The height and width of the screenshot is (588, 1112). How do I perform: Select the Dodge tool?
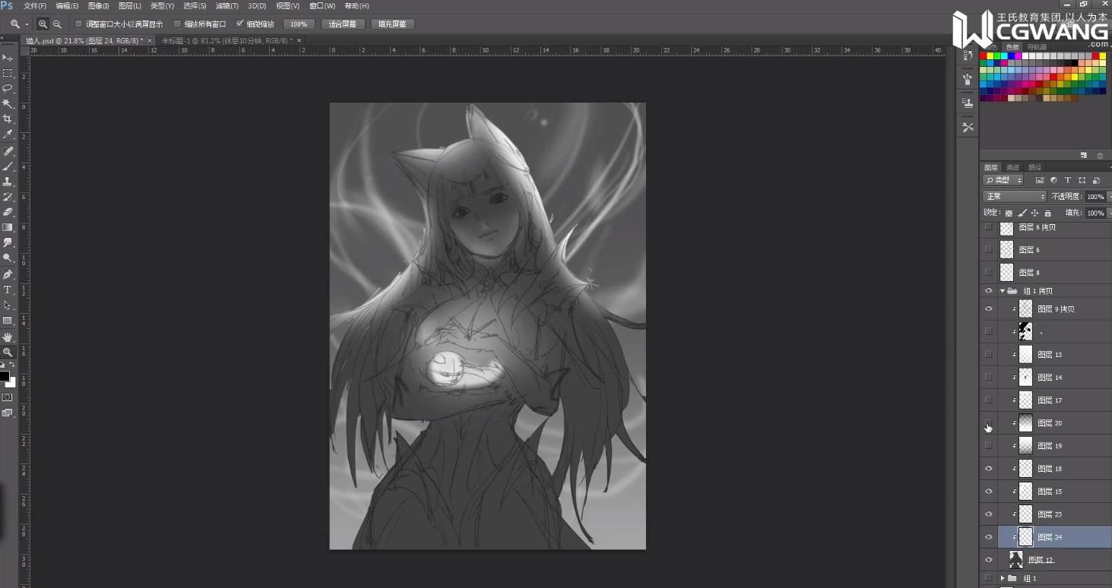(x=8, y=258)
